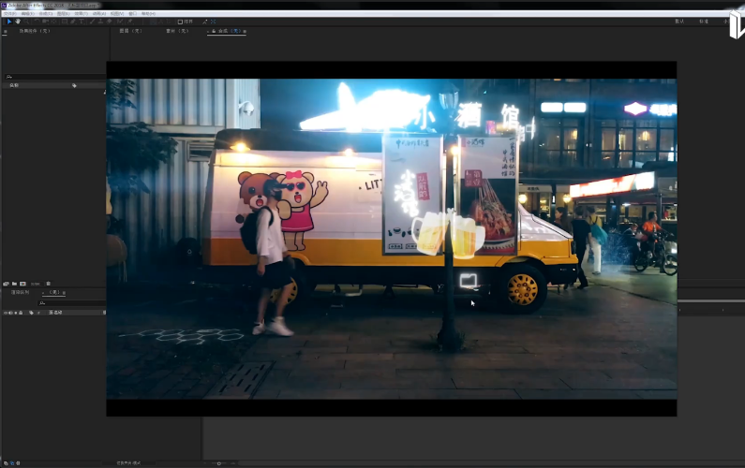Click the interpret footage icon in Project panel
Image resolution: width=745 pixels, height=468 pixels.
[x=6, y=283]
